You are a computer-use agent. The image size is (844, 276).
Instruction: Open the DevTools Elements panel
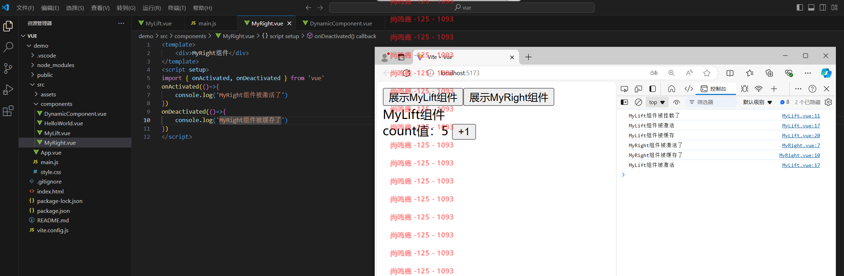pyautogui.click(x=688, y=89)
